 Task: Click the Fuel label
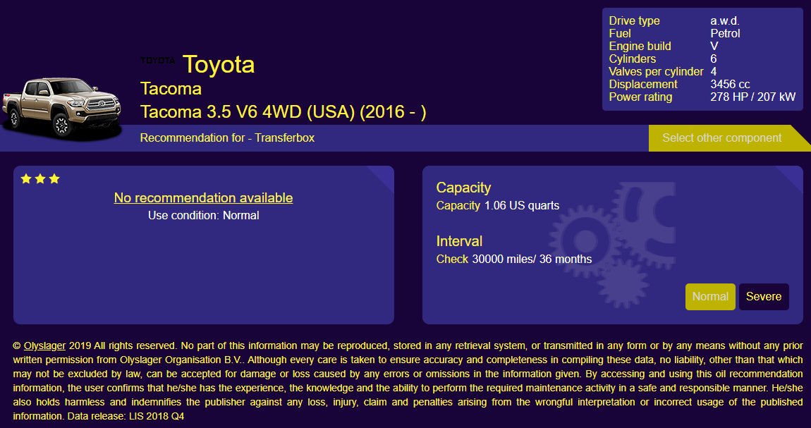[x=620, y=34]
